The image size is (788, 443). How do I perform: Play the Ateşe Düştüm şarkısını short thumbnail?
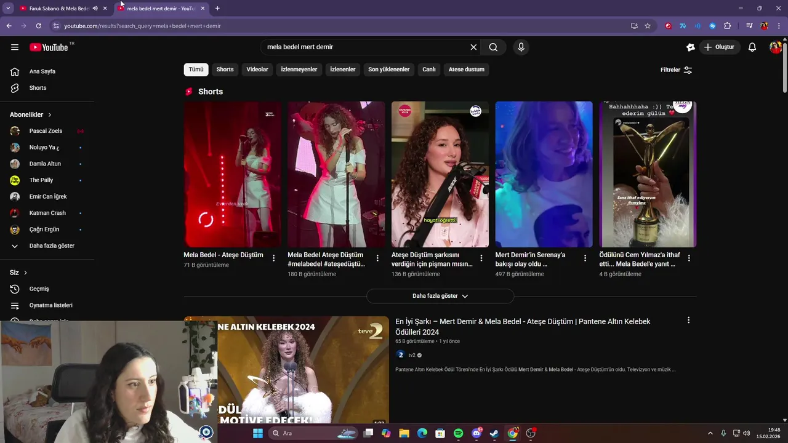pos(440,174)
